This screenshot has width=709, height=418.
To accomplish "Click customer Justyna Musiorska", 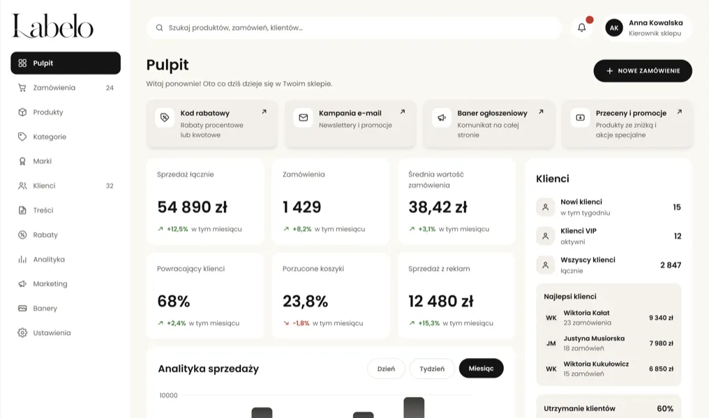I will (x=609, y=343).
